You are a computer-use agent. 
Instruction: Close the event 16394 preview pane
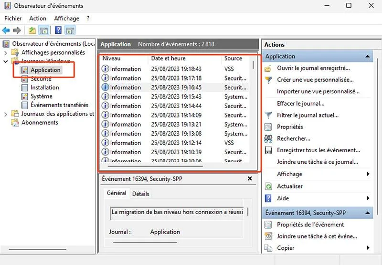(250, 178)
